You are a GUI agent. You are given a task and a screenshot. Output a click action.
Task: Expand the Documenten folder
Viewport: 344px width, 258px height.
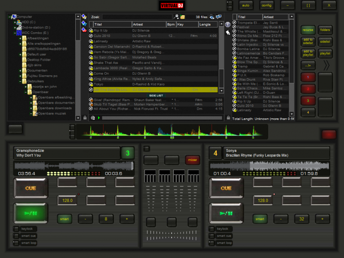click(20, 71)
